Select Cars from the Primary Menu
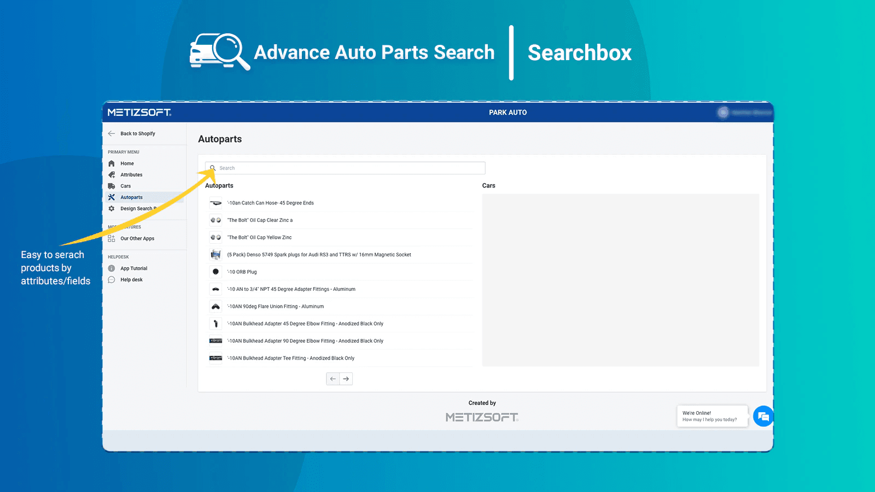875x492 pixels. tap(126, 186)
